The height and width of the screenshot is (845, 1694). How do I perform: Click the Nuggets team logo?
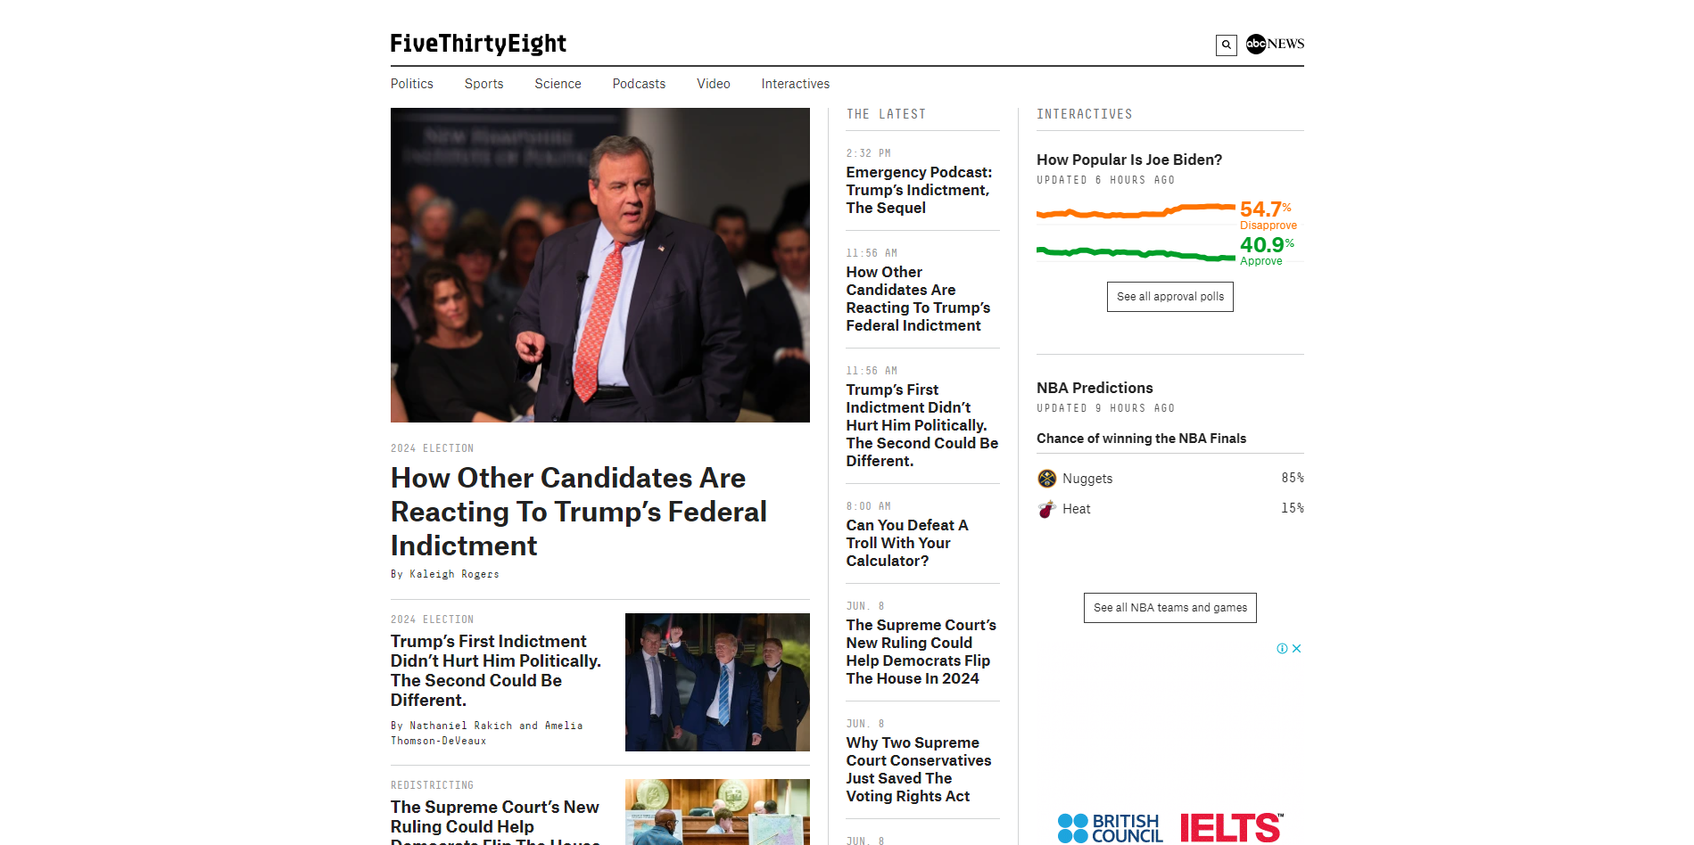click(x=1047, y=479)
